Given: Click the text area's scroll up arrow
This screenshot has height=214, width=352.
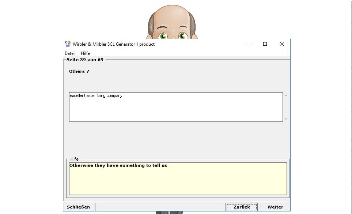Looking at the screenshot, I should pyautogui.click(x=286, y=96).
